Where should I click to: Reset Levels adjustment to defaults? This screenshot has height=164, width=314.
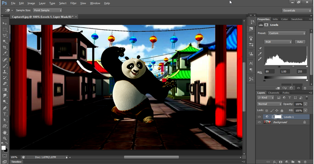291,88
